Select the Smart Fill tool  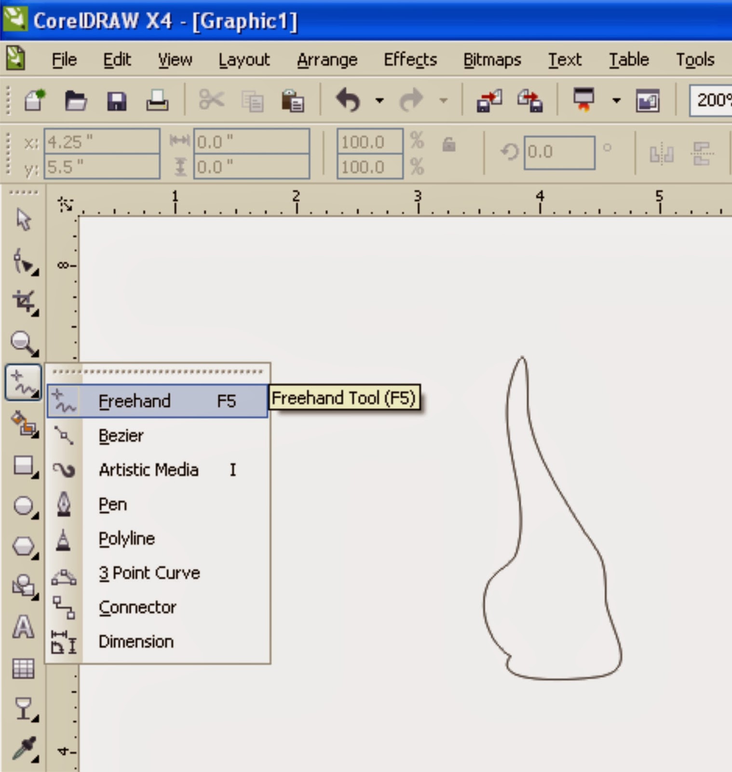coord(24,424)
